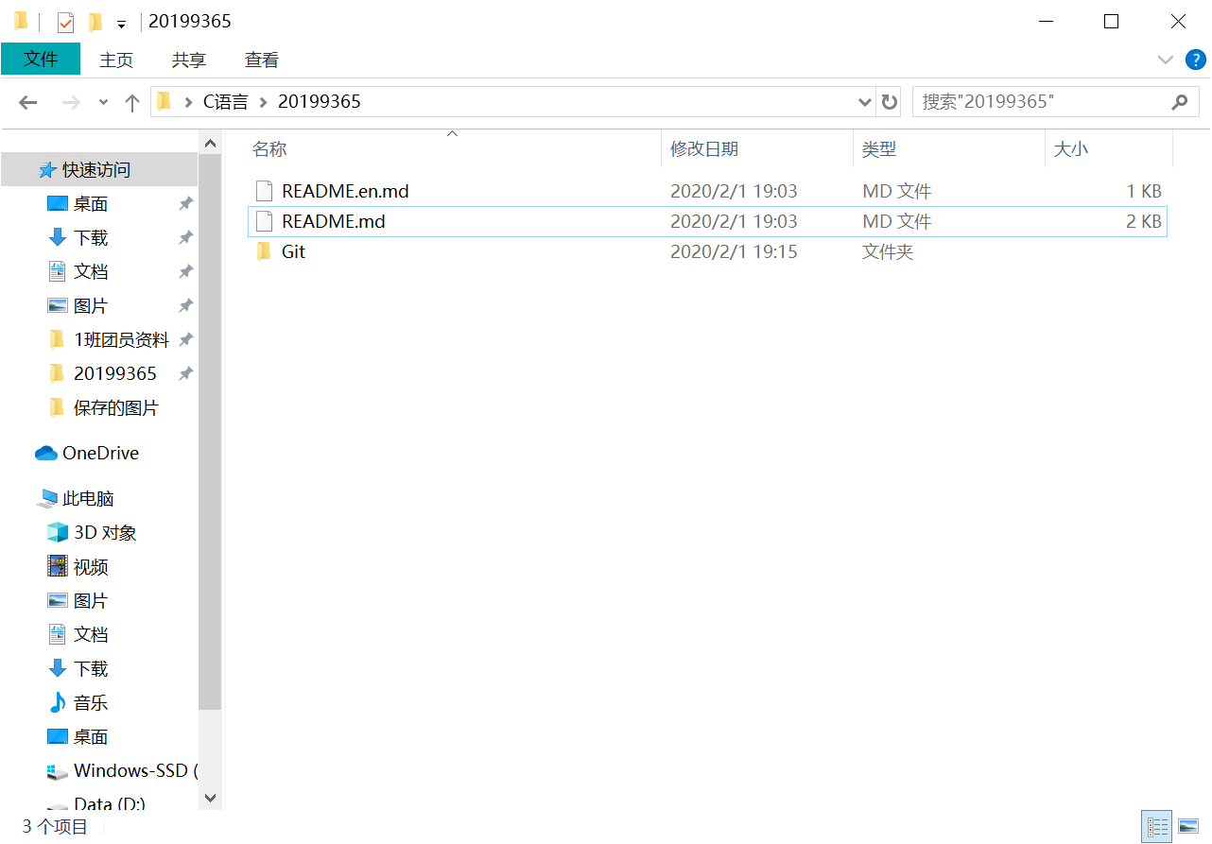This screenshot has width=1212, height=844.
Task: Open the 1班团员资料 folder in sidebar
Action: pyautogui.click(x=122, y=340)
